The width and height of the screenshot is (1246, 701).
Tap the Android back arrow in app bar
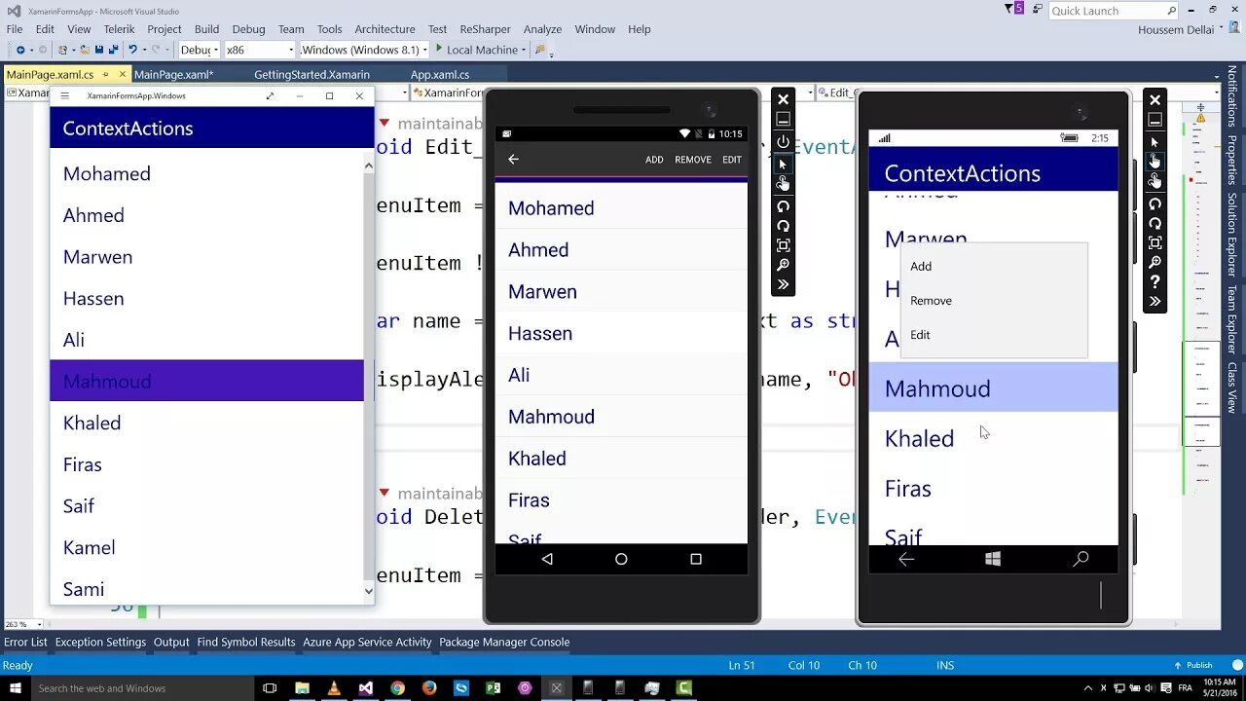[x=513, y=160]
